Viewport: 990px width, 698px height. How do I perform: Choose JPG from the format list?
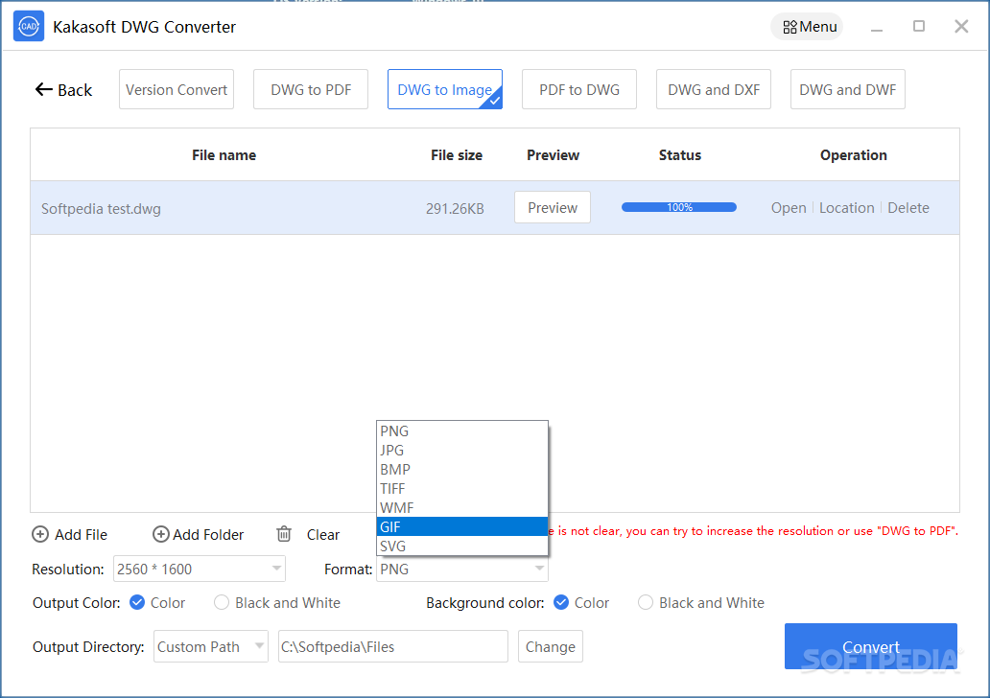click(462, 450)
